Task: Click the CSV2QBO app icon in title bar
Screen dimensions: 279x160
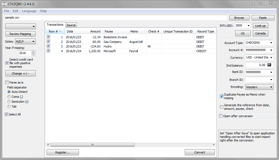Action: pyautogui.click(x=4, y=4)
